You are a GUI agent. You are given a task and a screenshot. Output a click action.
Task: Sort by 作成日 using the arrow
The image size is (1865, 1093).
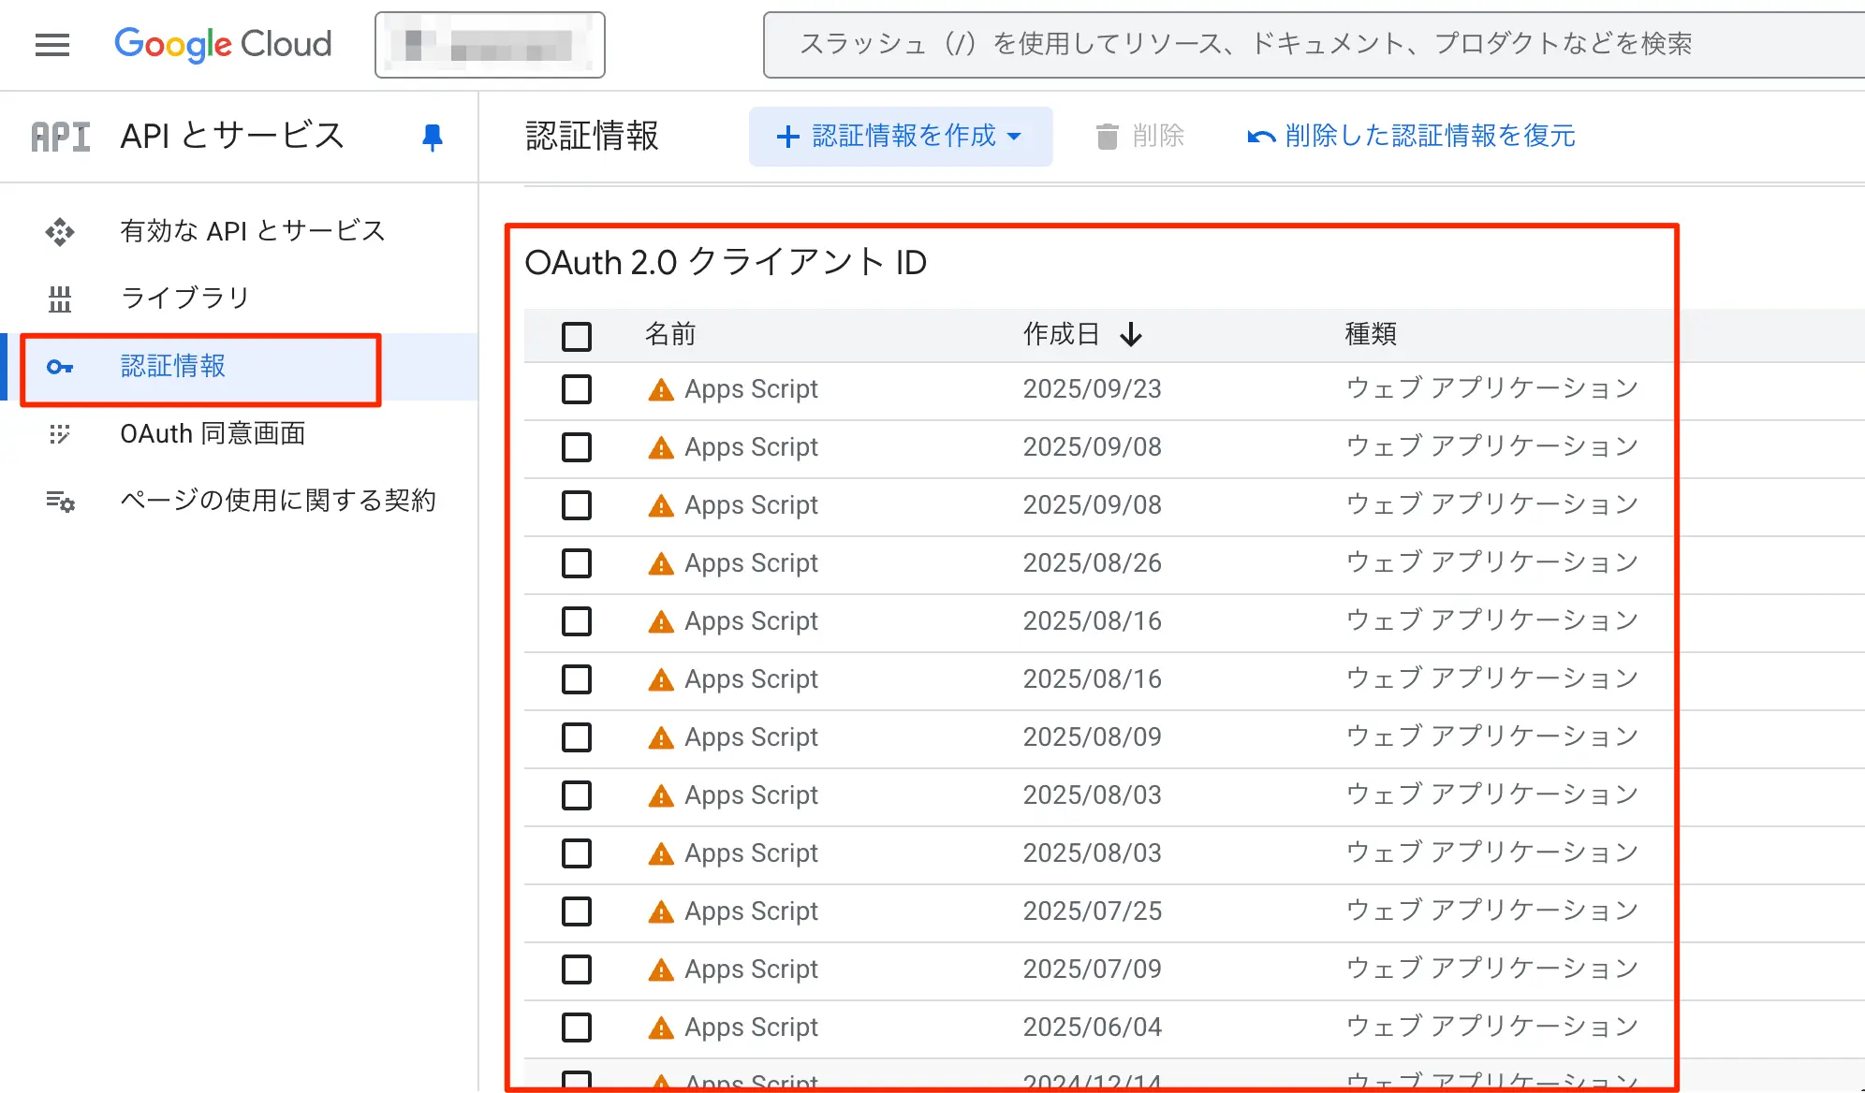[1131, 334]
